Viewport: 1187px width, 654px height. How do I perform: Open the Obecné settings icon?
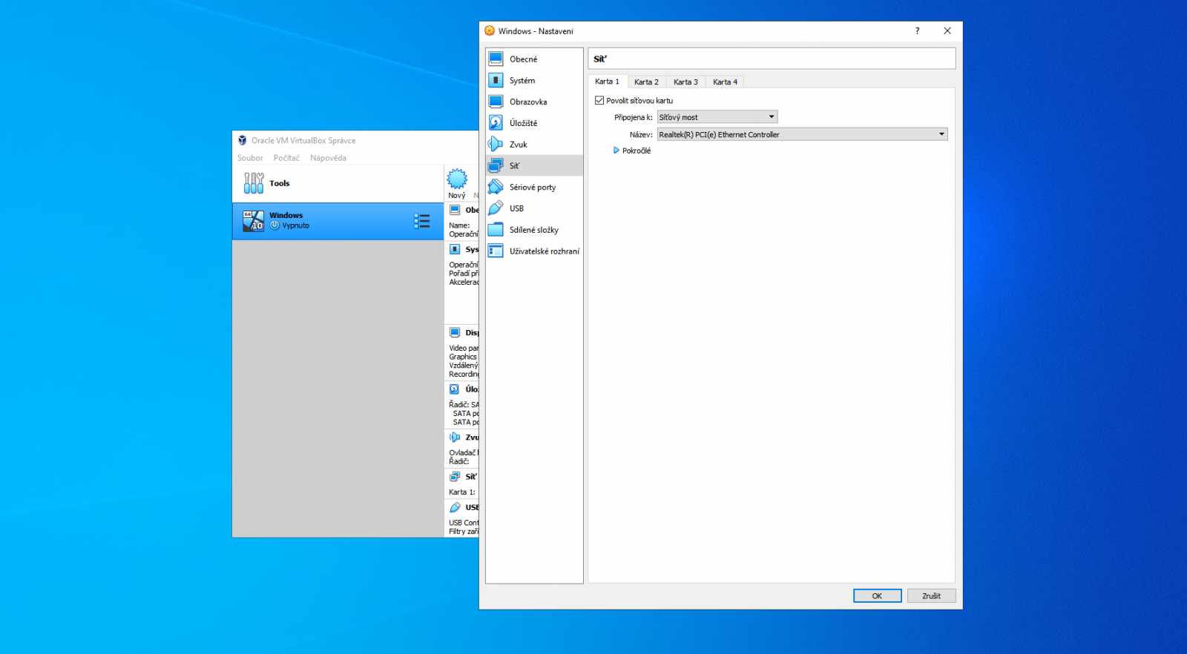[x=496, y=59]
